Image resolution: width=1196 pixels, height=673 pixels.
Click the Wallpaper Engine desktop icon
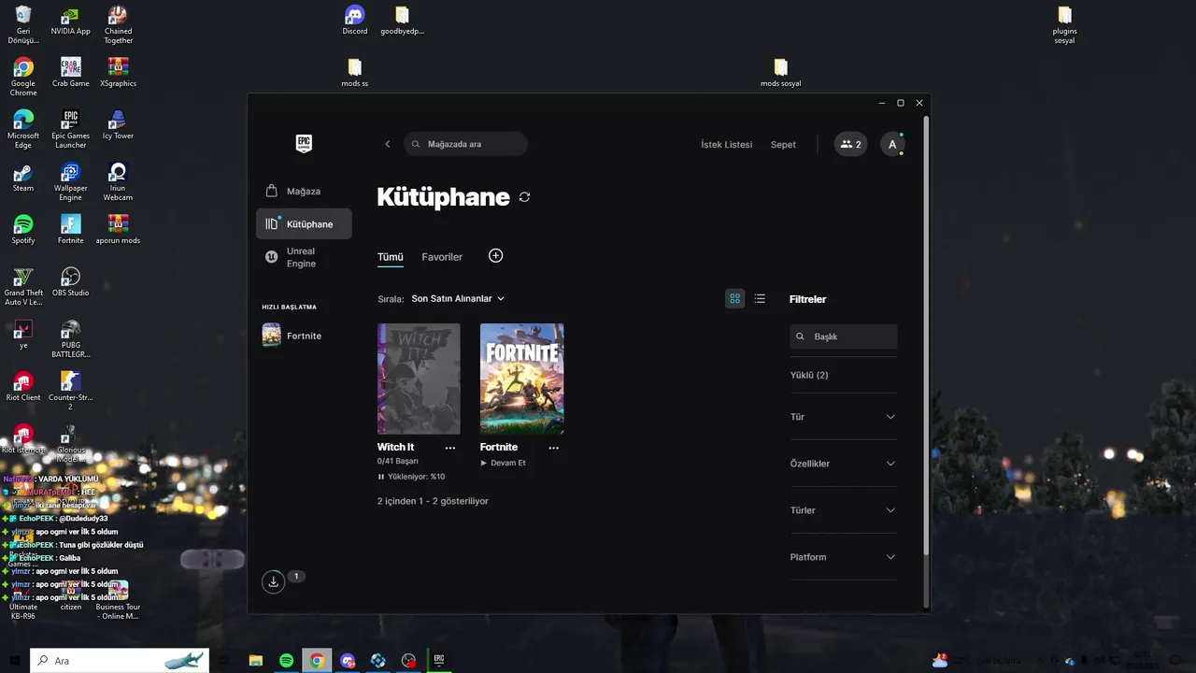(71, 181)
